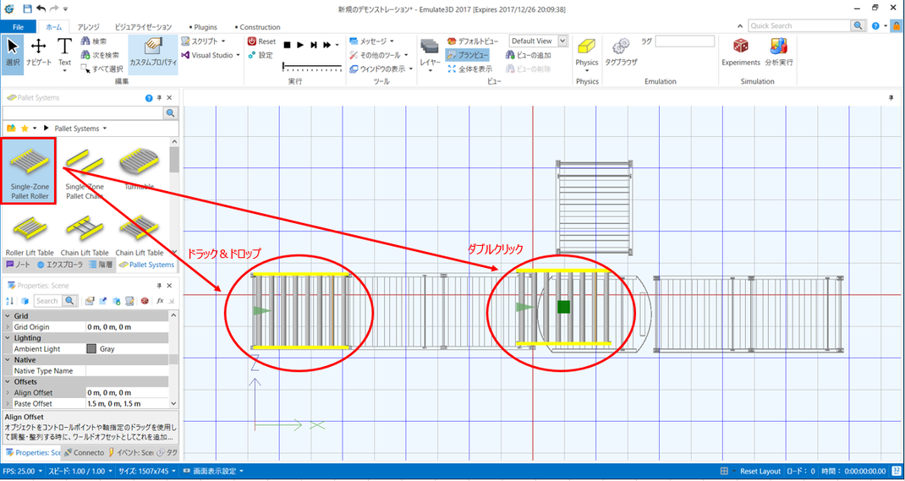Click the 検索 find button
Viewport: 905px width, 481px height.
click(94, 41)
